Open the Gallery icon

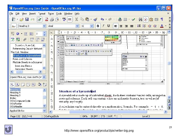[x=151, y=19]
